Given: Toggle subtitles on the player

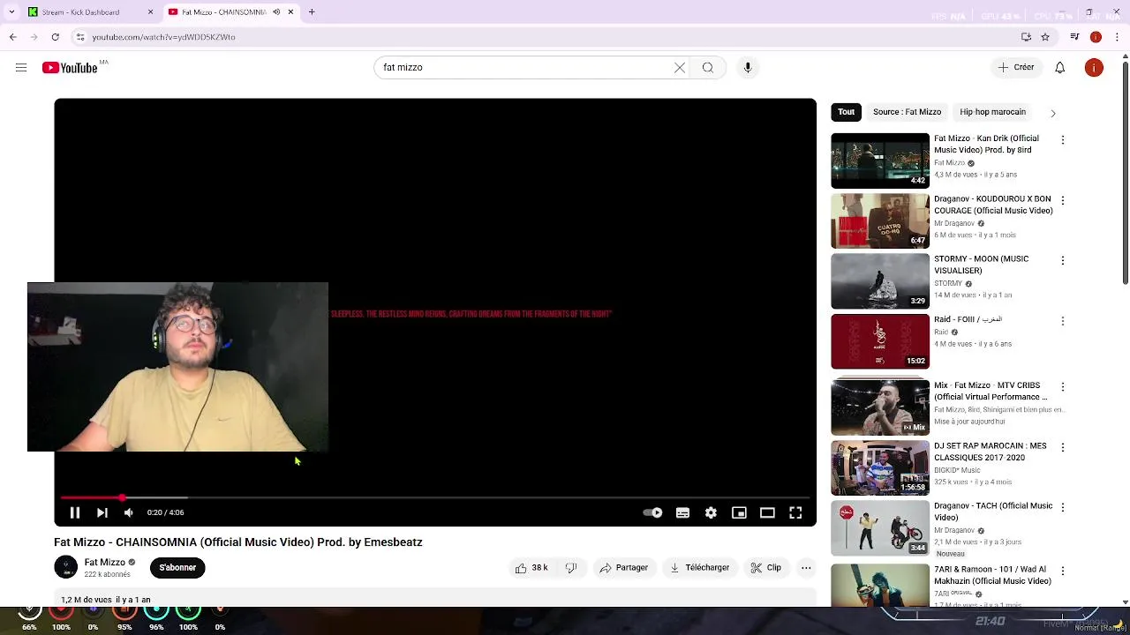Looking at the screenshot, I should coord(682,512).
